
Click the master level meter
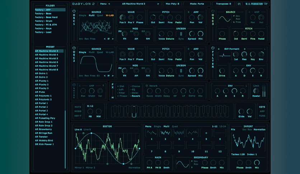tap(264, 91)
